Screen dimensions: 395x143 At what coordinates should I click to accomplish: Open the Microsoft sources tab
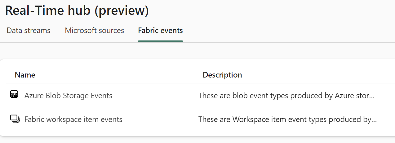pos(95,31)
